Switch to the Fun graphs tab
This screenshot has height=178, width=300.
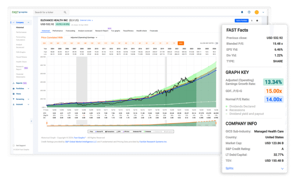116,31
